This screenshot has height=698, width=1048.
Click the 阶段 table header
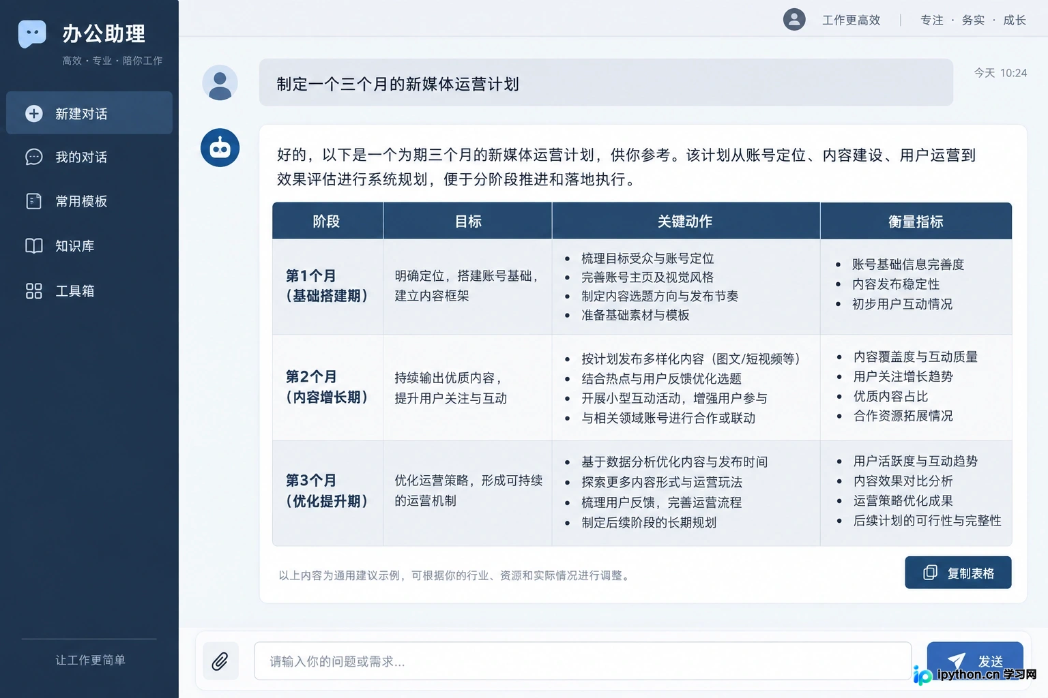point(327,221)
